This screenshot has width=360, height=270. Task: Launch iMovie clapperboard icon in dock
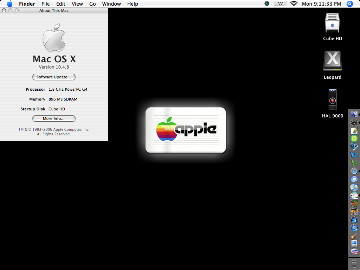[354, 219]
